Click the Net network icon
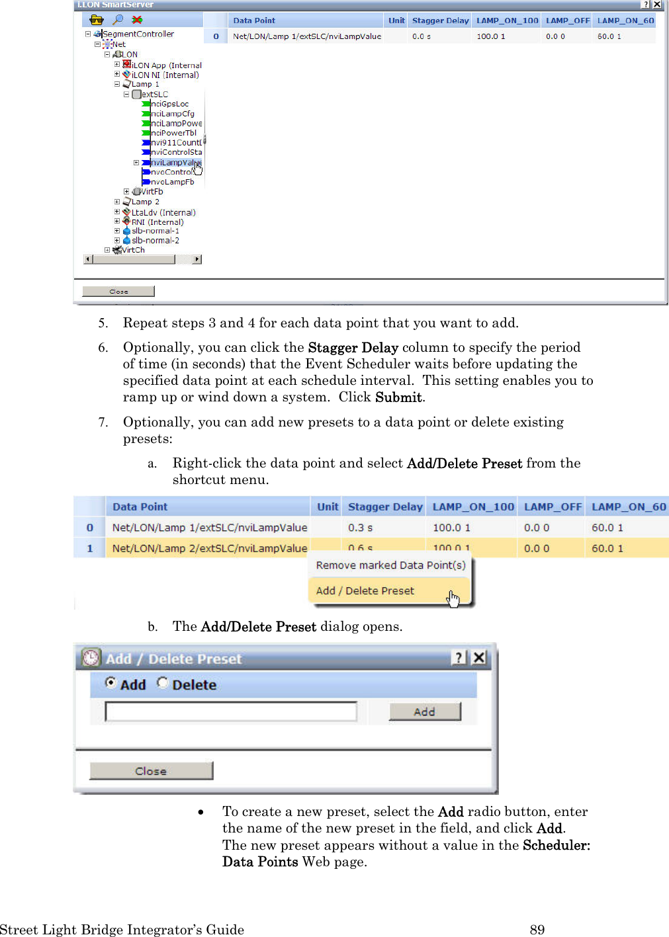 pyautogui.click(x=107, y=44)
